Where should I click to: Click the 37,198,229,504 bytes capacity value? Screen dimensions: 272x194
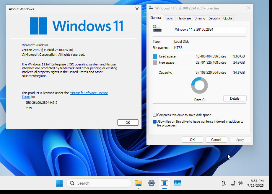coord(211,73)
